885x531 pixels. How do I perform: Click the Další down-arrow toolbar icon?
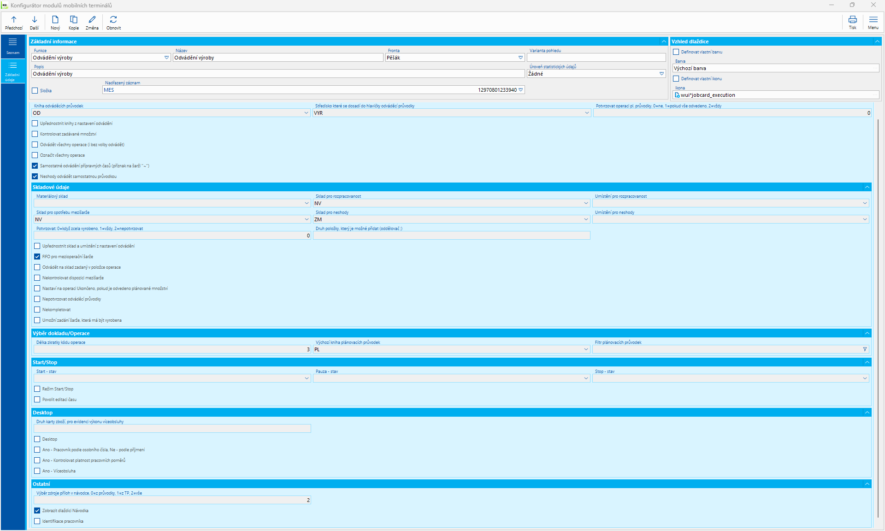coord(35,20)
